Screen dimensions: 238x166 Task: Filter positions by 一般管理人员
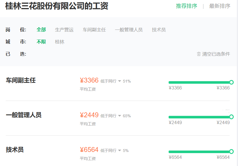pos(129,30)
